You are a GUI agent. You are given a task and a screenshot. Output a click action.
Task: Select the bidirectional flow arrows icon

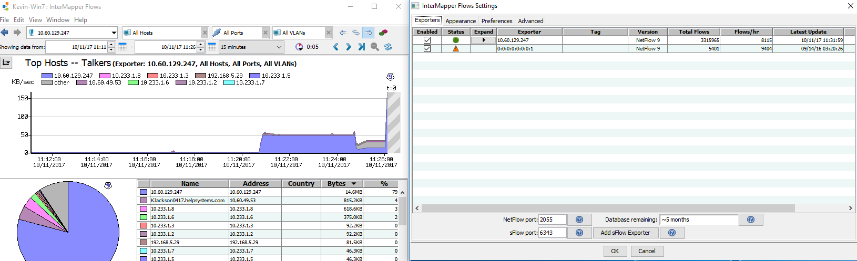pyautogui.click(x=356, y=33)
